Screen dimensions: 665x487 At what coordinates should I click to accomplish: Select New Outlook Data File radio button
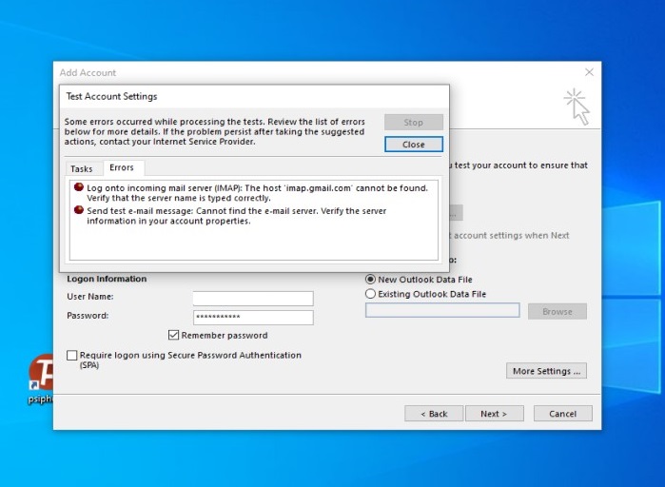point(370,280)
